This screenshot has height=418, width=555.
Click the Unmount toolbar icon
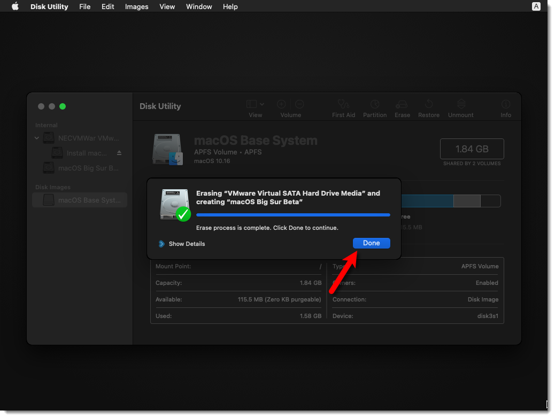(461, 104)
